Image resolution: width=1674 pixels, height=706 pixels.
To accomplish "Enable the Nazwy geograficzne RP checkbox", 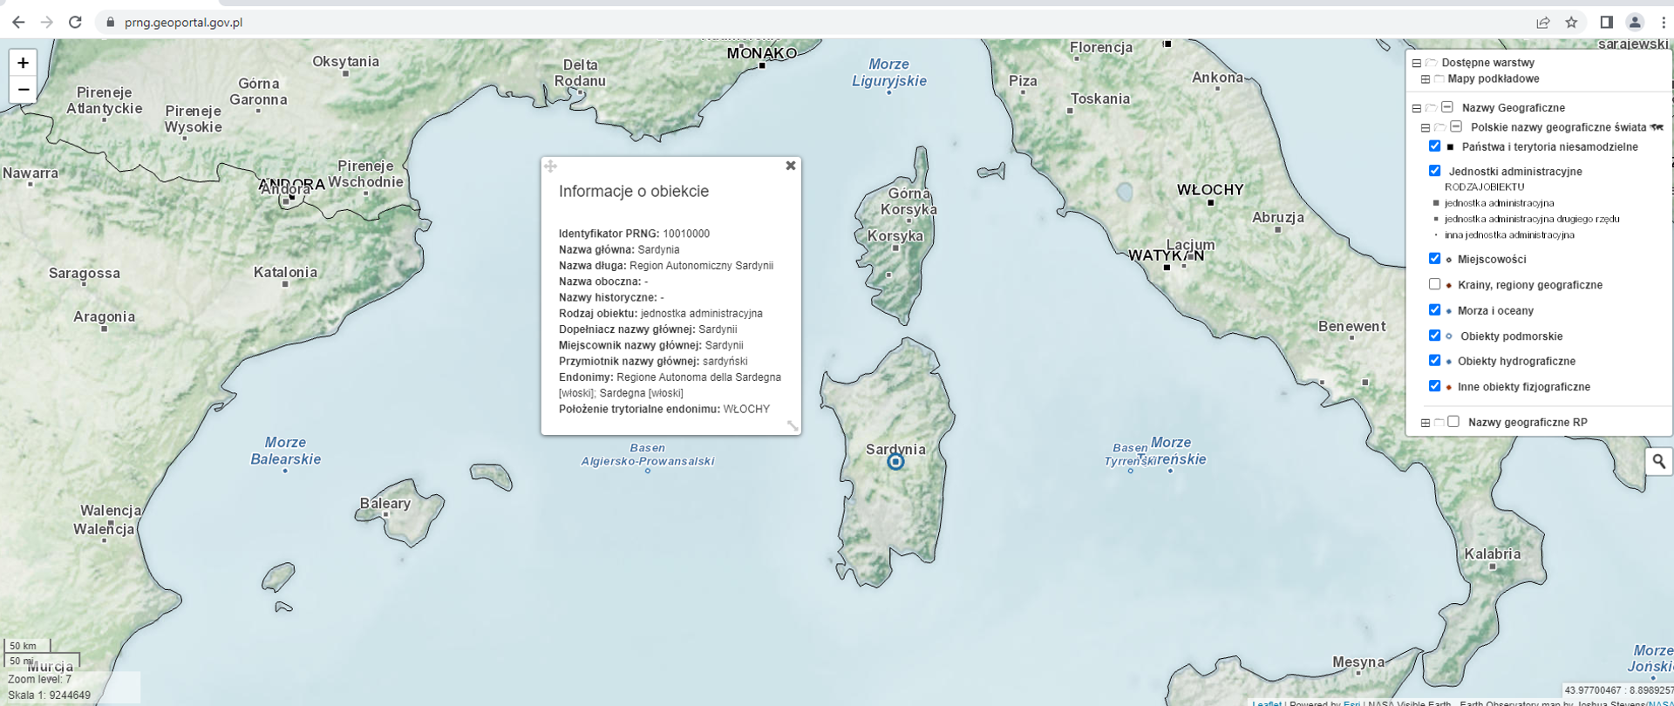I will 1453,422.
